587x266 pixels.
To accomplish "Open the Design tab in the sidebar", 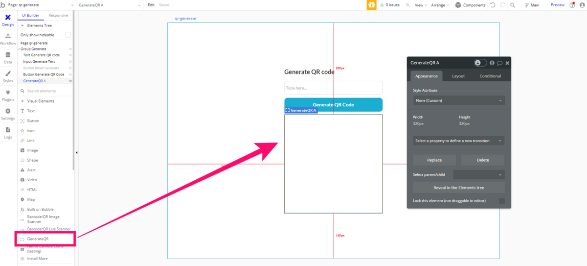I will click(8, 20).
